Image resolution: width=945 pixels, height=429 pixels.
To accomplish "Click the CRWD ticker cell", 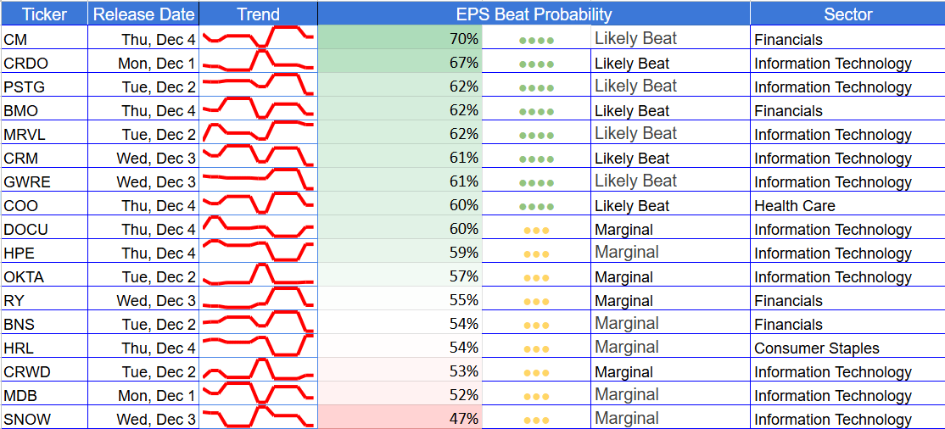I will [45, 370].
